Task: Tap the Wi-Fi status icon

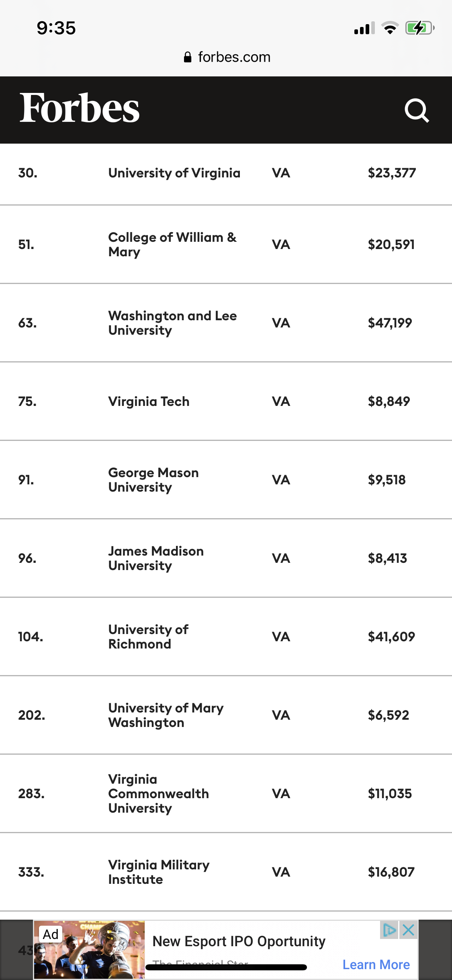Action: [390, 28]
